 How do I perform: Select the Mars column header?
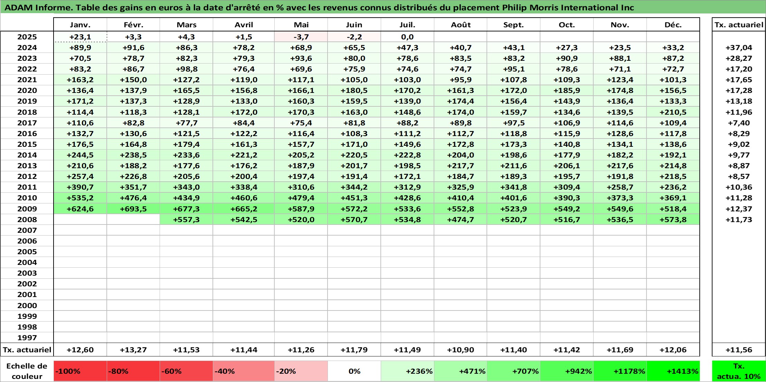coord(186,25)
